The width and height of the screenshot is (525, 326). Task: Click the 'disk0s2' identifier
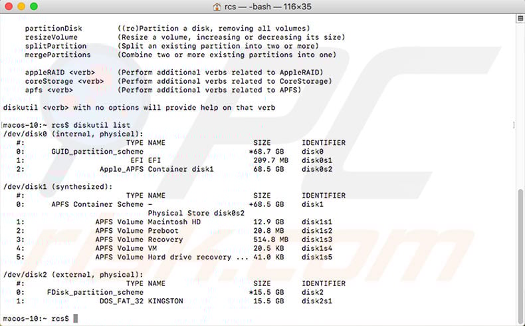tap(317, 169)
